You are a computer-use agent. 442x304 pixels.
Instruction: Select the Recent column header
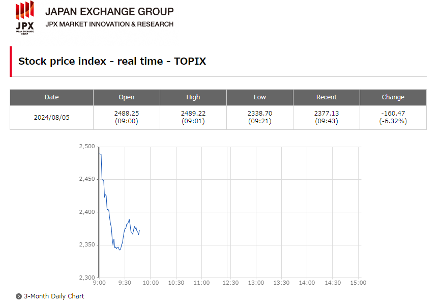(x=327, y=97)
